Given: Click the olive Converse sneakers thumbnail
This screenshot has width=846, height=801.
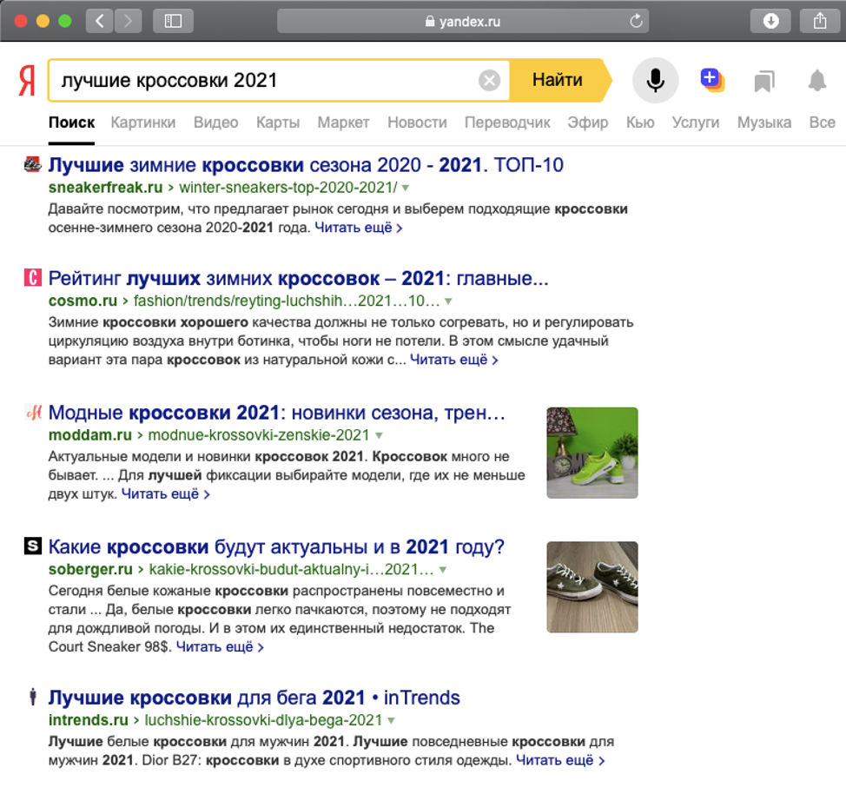Looking at the screenshot, I should [x=592, y=586].
